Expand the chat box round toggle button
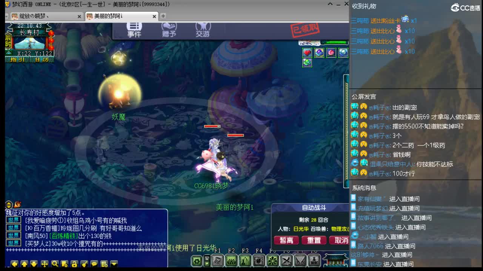This screenshot has height=271, width=483. [x=9, y=205]
